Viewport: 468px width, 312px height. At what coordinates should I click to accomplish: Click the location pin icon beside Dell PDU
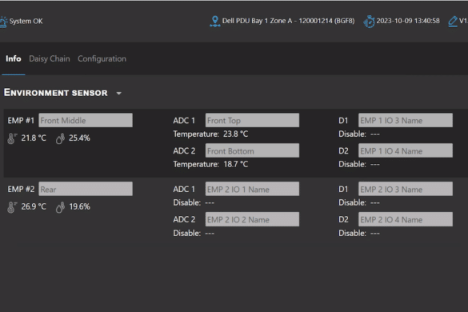coord(215,21)
